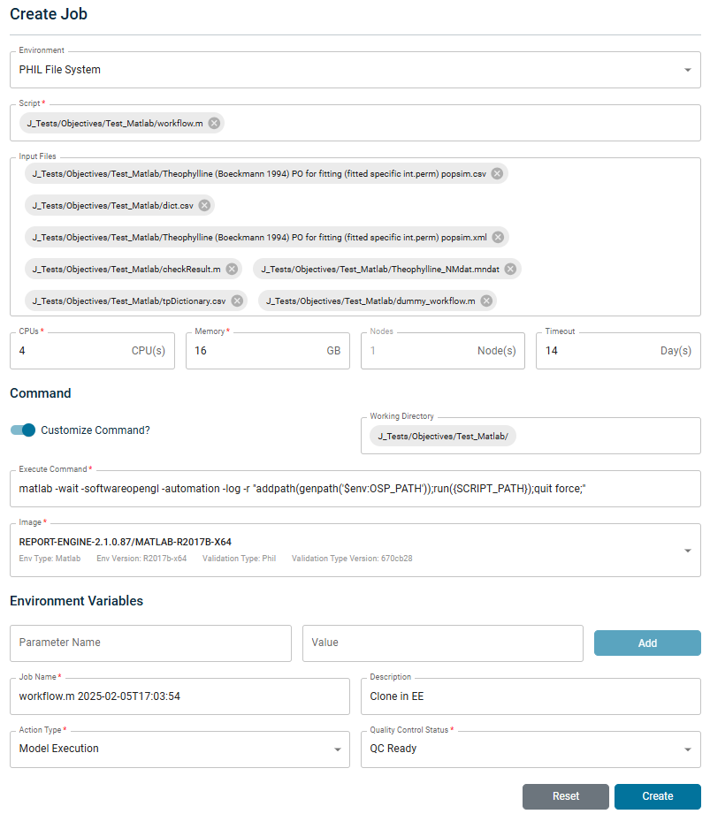Remove tpDictionary.csv input file
This screenshot has height=814, width=710.
pos(237,301)
